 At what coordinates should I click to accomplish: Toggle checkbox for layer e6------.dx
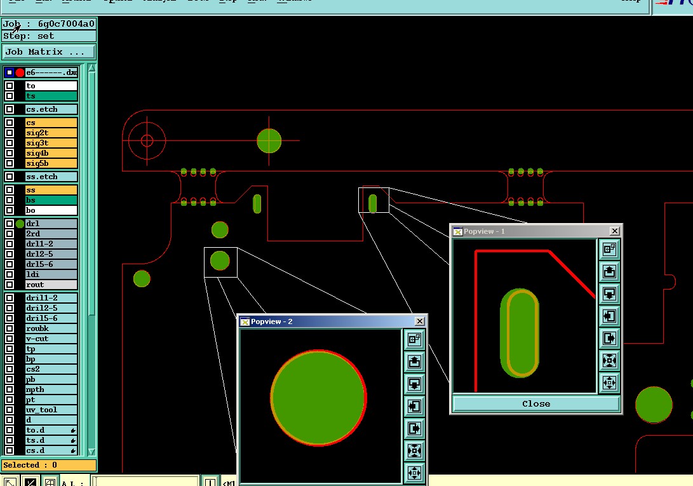[x=10, y=72]
